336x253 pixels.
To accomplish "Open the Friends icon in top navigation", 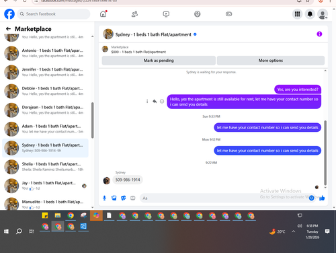I will tap(134, 14).
